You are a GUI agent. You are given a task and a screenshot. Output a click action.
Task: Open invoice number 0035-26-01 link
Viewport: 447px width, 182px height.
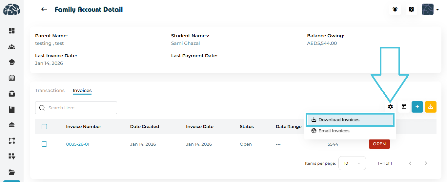(x=78, y=144)
